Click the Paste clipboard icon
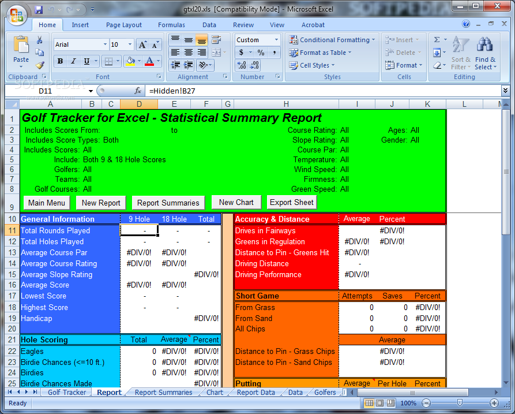The height and width of the screenshot is (414, 515). (21, 44)
